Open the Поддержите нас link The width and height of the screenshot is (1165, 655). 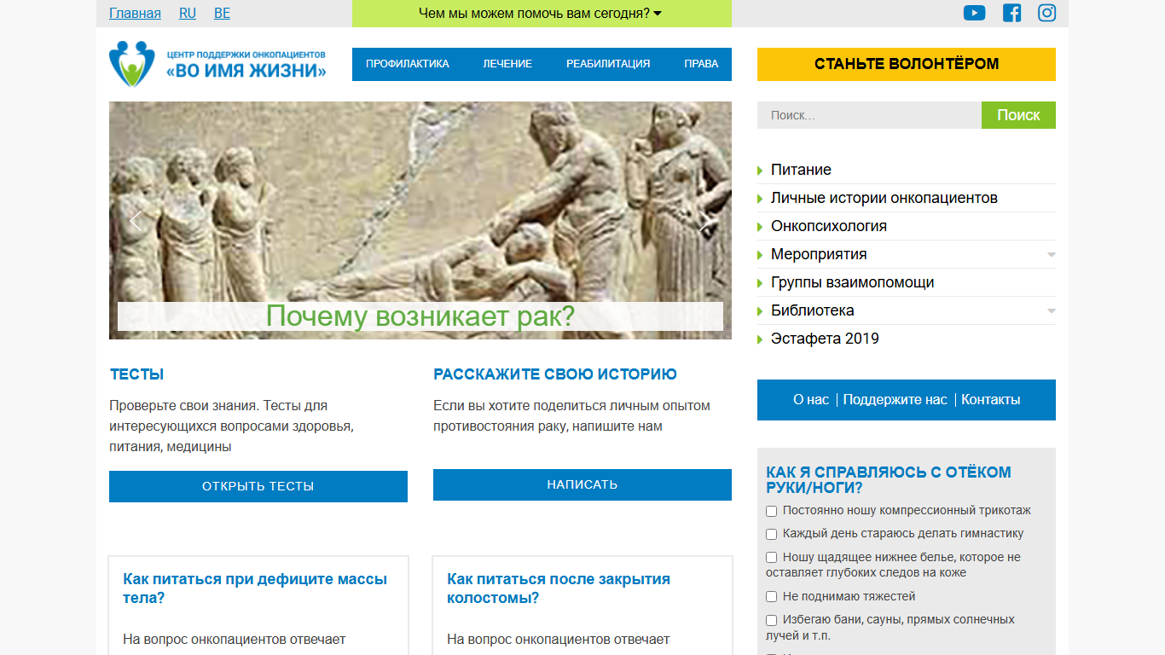click(x=895, y=400)
